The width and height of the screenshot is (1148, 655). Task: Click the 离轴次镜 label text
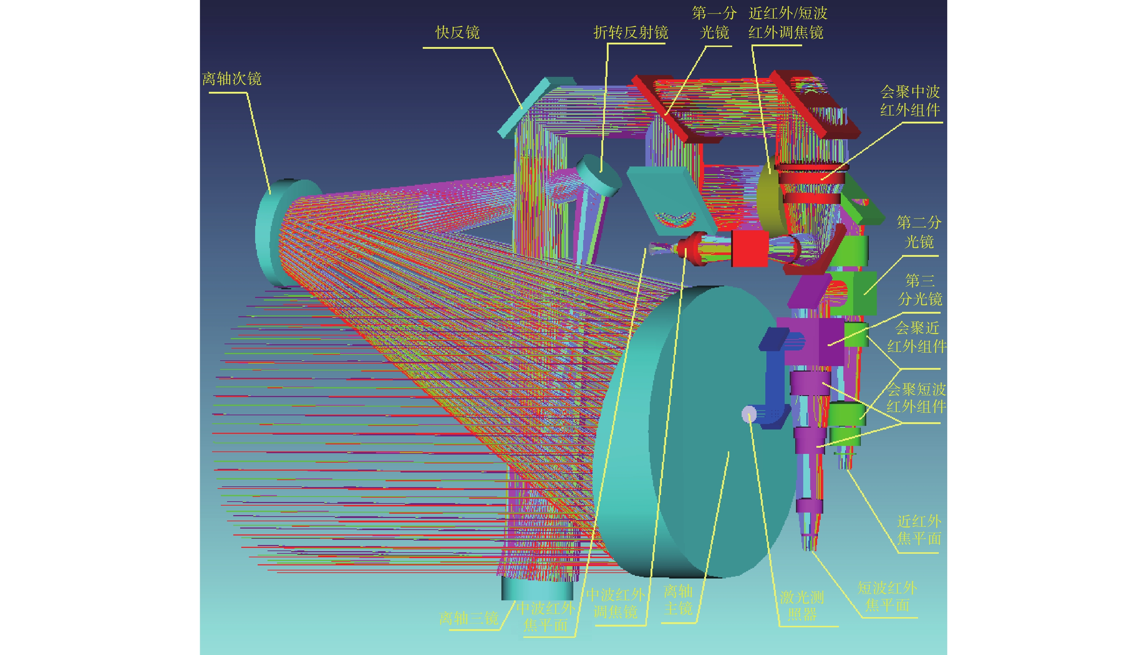(x=232, y=79)
